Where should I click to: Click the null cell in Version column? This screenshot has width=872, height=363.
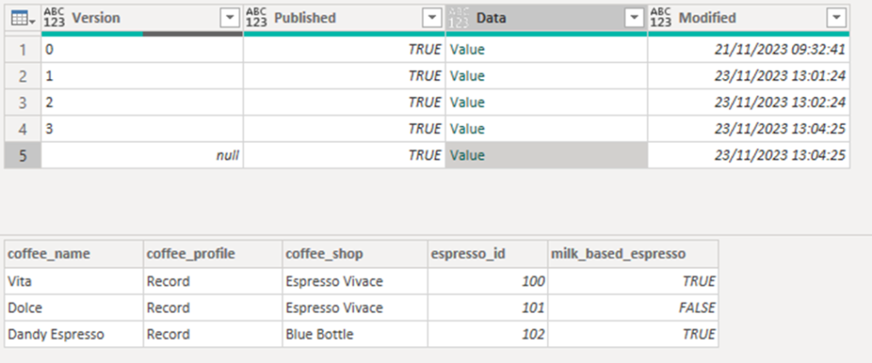142,156
